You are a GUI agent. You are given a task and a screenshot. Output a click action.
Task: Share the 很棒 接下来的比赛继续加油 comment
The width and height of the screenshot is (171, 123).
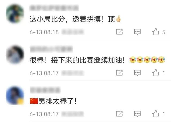point(119,73)
